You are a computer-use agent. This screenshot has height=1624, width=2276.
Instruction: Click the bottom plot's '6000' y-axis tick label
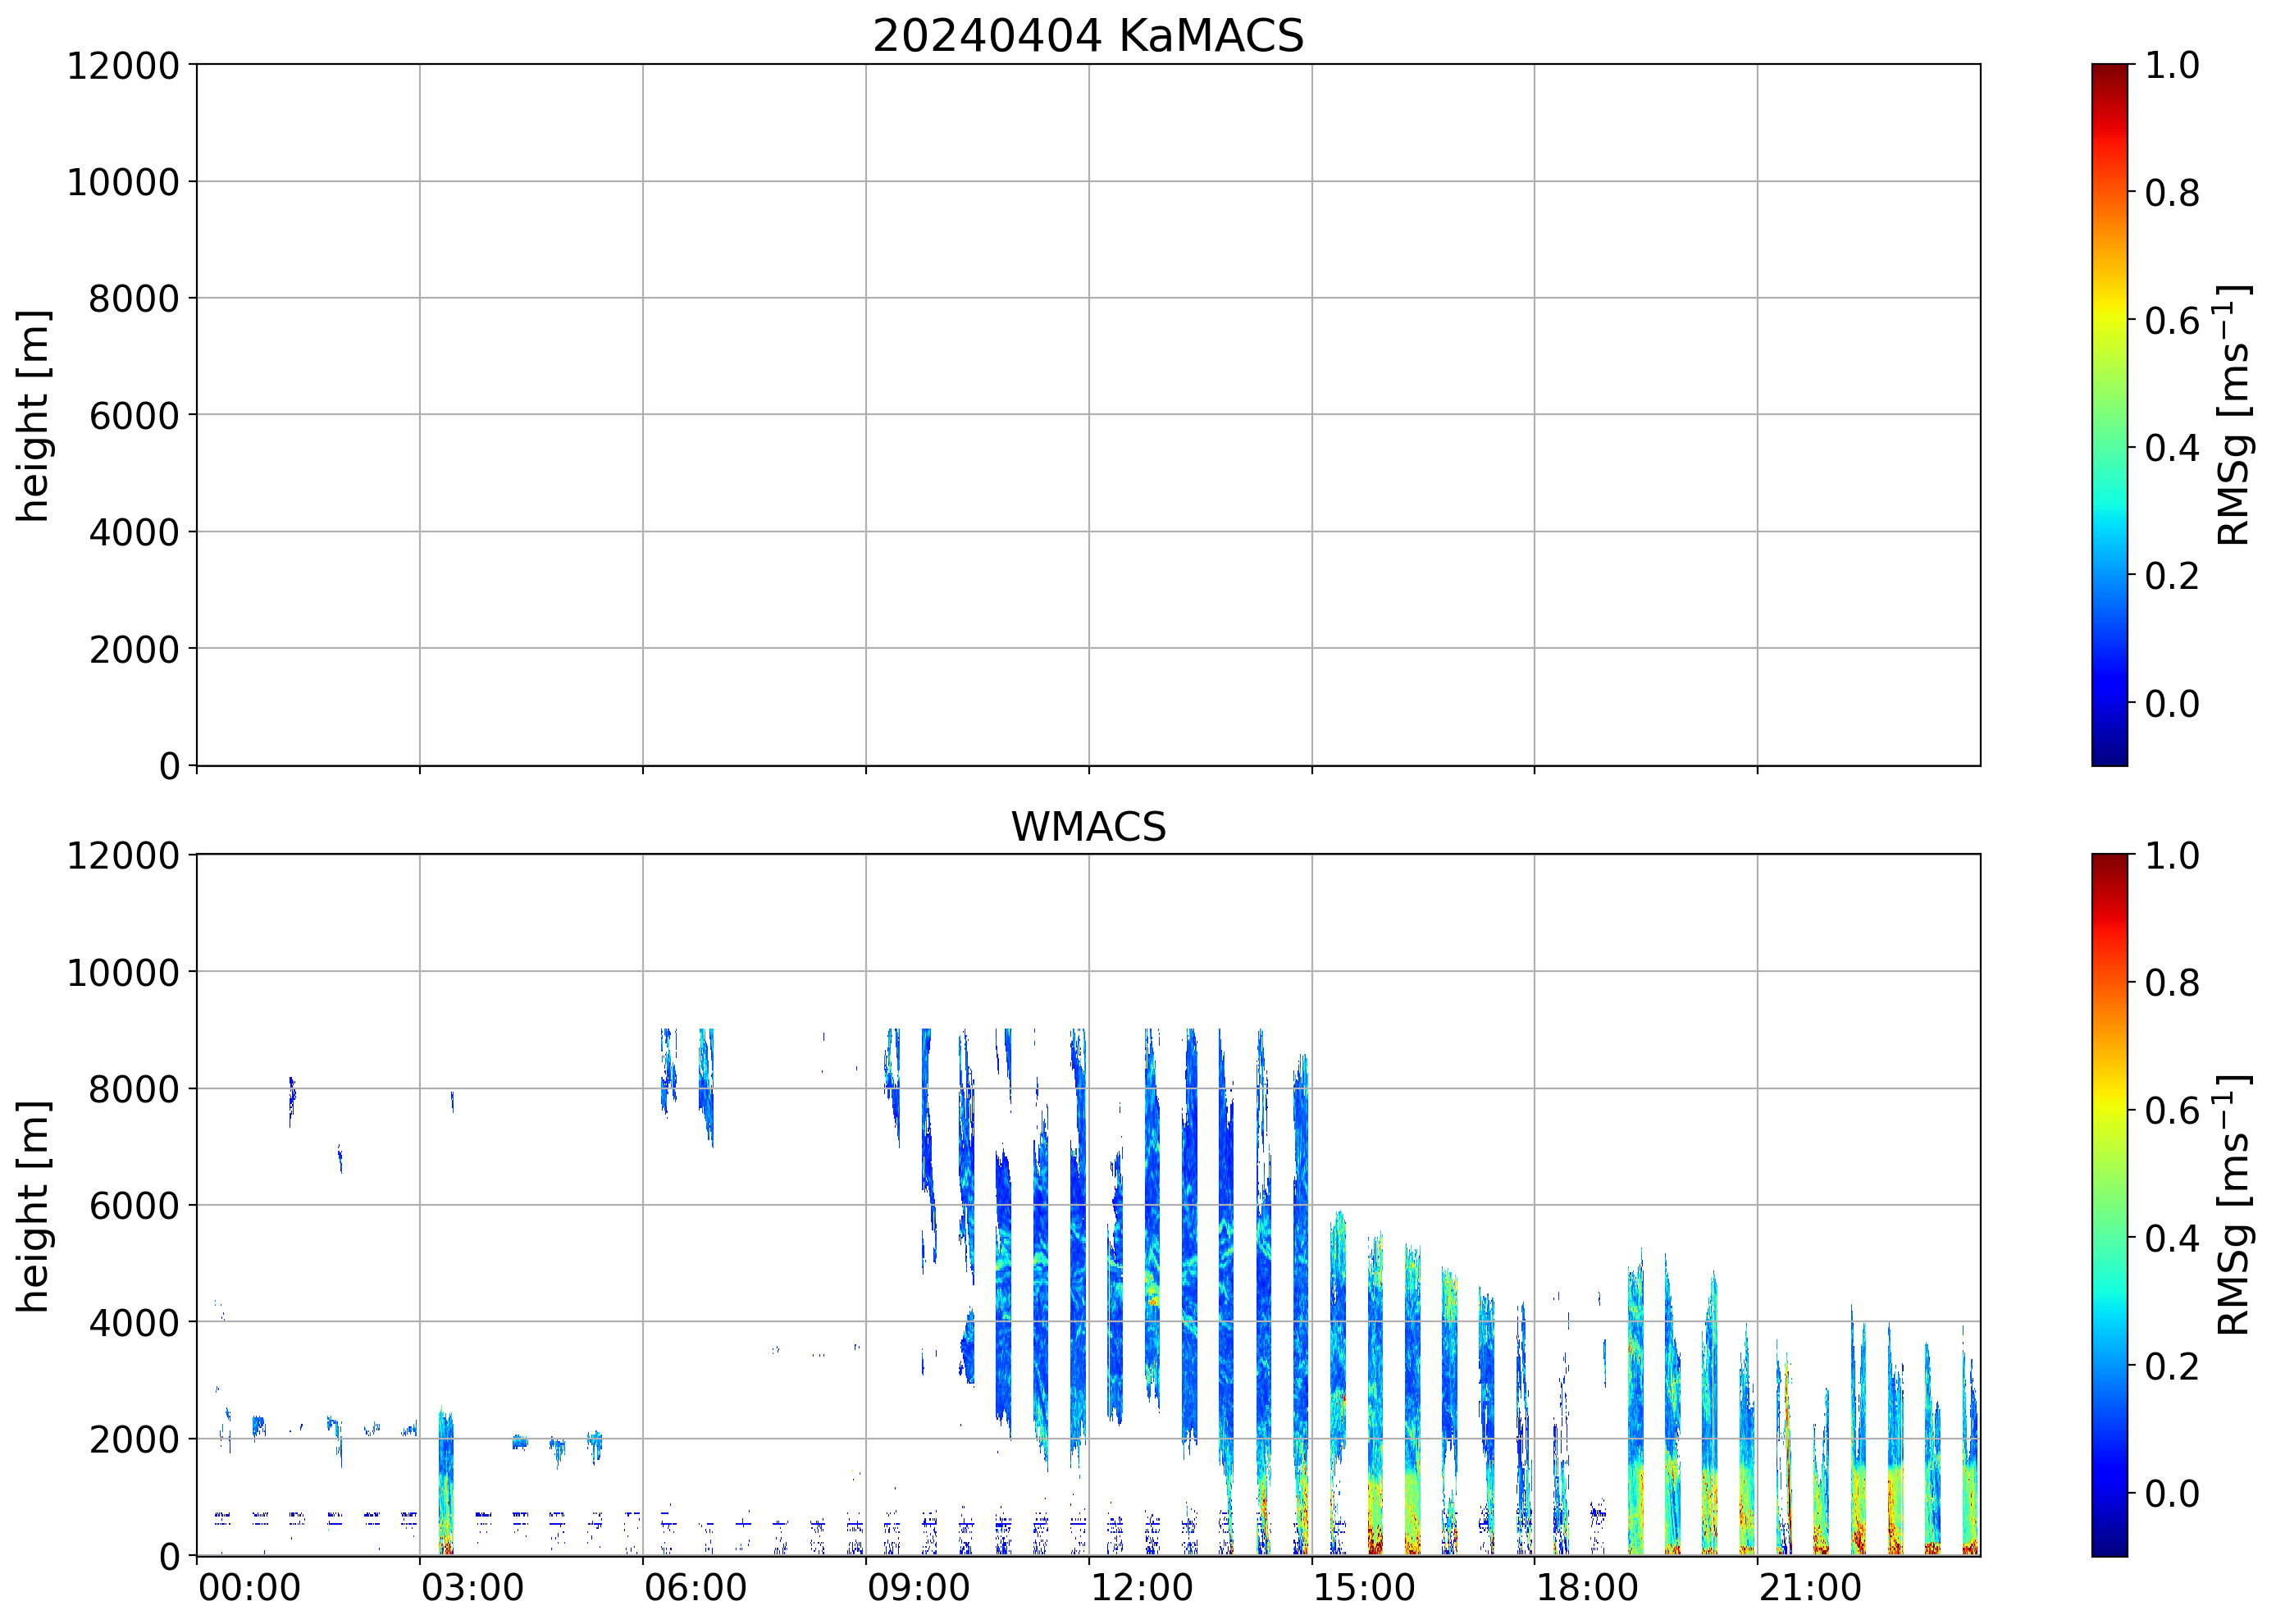tap(133, 1206)
